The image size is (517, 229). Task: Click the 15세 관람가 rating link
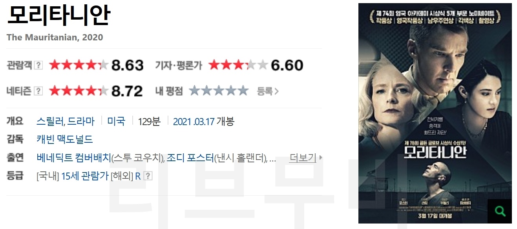[x=85, y=176]
